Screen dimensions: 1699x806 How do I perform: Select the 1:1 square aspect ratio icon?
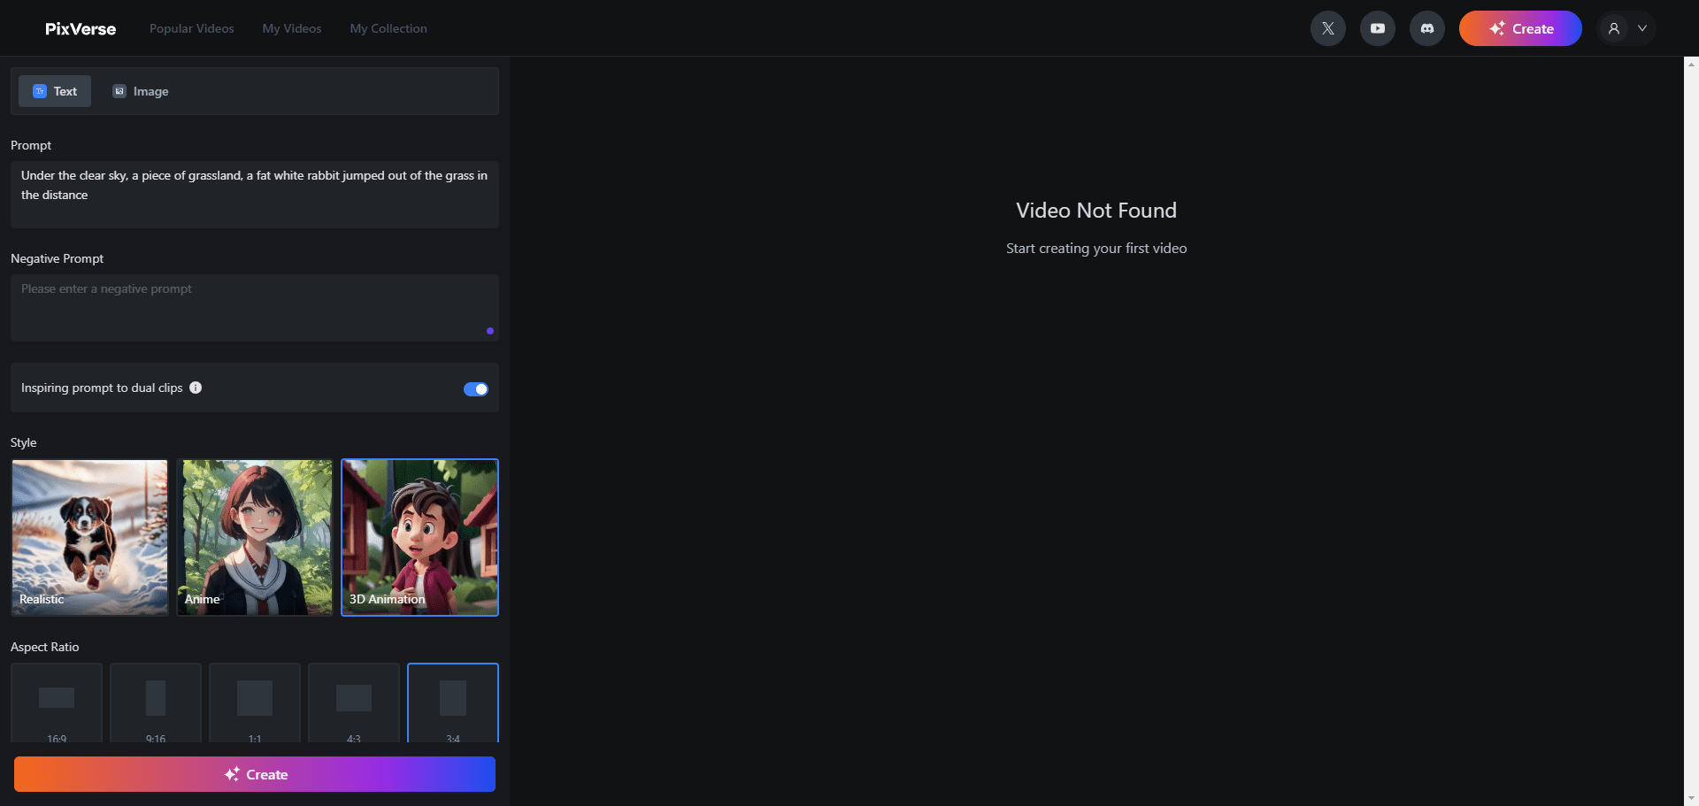(x=255, y=698)
